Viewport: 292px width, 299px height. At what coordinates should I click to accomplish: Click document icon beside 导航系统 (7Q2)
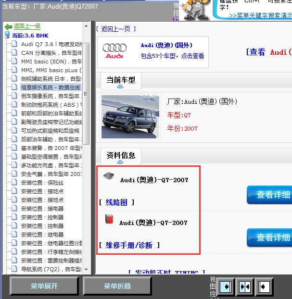tap(14, 269)
